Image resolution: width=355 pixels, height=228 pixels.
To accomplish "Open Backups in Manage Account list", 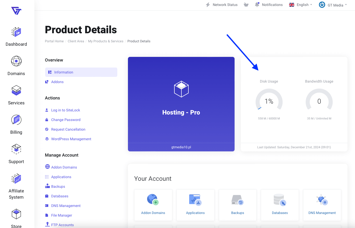I will click(x=58, y=186).
